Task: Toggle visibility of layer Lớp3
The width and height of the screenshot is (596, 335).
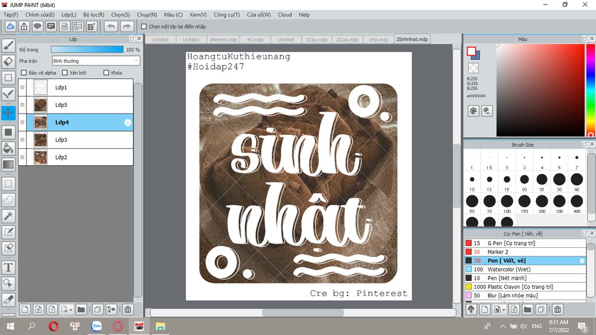Action: pos(23,140)
